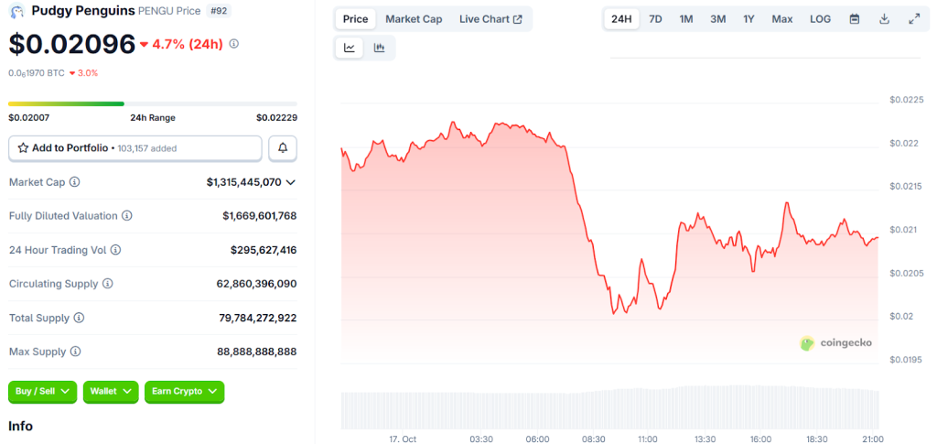
Task: Select the 24H time range
Action: click(x=621, y=19)
